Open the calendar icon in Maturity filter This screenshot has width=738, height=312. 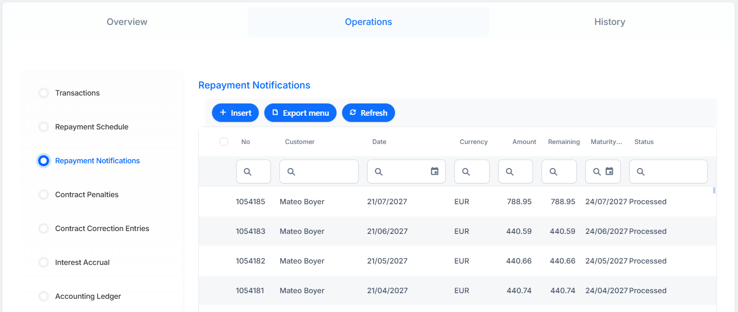pos(609,171)
